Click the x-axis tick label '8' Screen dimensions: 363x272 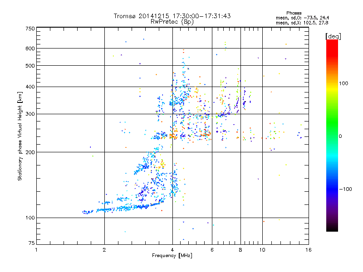coord(240,250)
